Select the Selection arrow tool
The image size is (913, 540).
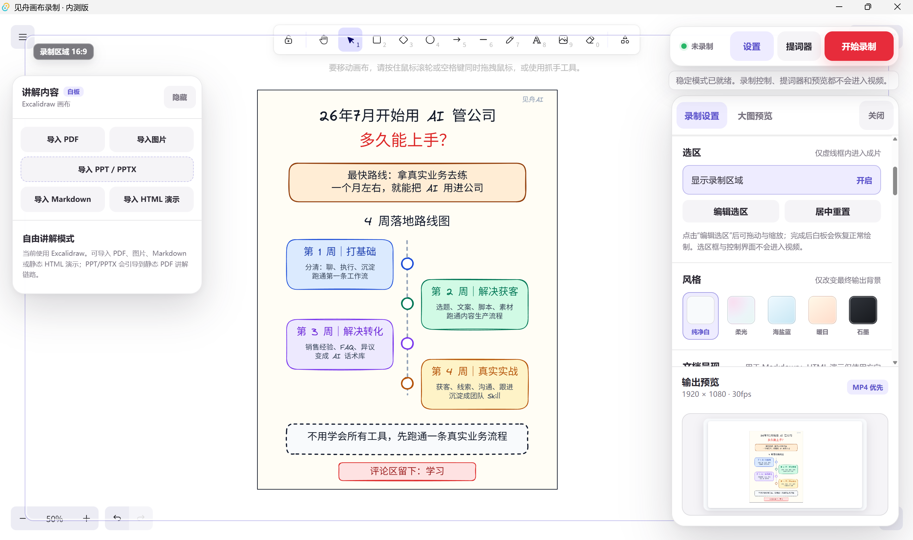pyautogui.click(x=350, y=40)
